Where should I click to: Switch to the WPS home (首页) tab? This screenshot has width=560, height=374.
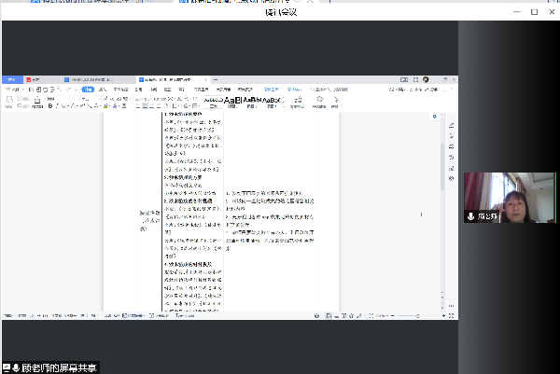click(12, 79)
